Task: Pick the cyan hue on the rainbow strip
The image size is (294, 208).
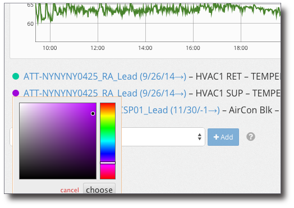Action: click(x=108, y=141)
